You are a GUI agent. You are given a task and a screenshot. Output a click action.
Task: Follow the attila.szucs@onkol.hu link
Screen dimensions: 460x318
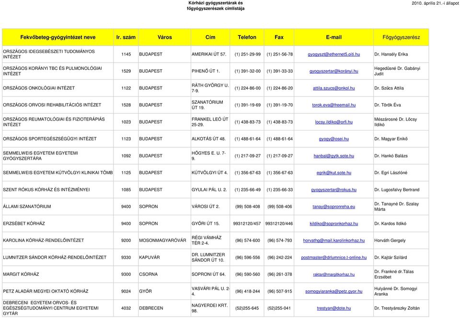(333, 88)
